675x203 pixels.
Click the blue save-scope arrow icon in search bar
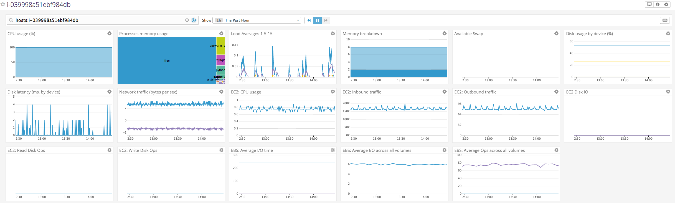click(x=194, y=20)
